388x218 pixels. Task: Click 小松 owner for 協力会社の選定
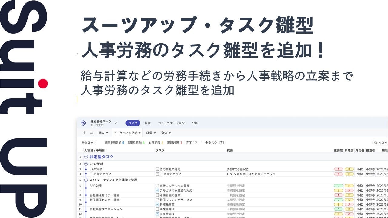360,169
